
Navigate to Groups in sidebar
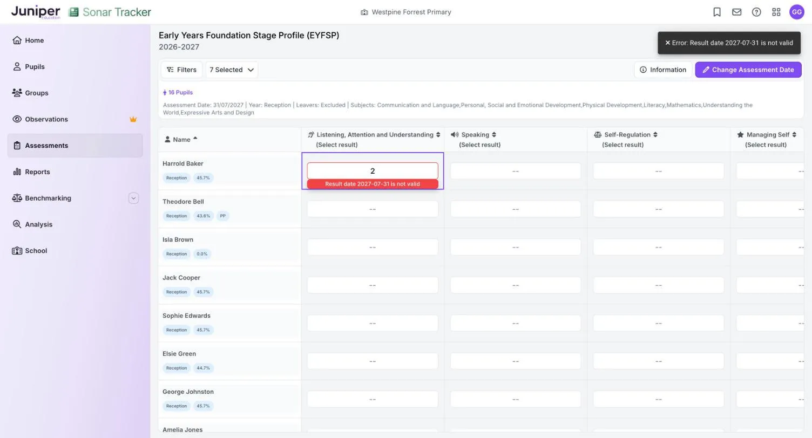pyautogui.click(x=75, y=93)
